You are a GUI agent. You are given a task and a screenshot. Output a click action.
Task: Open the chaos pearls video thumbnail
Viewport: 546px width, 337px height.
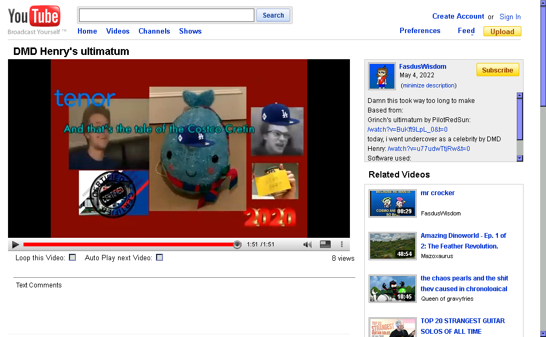coord(393,288)
